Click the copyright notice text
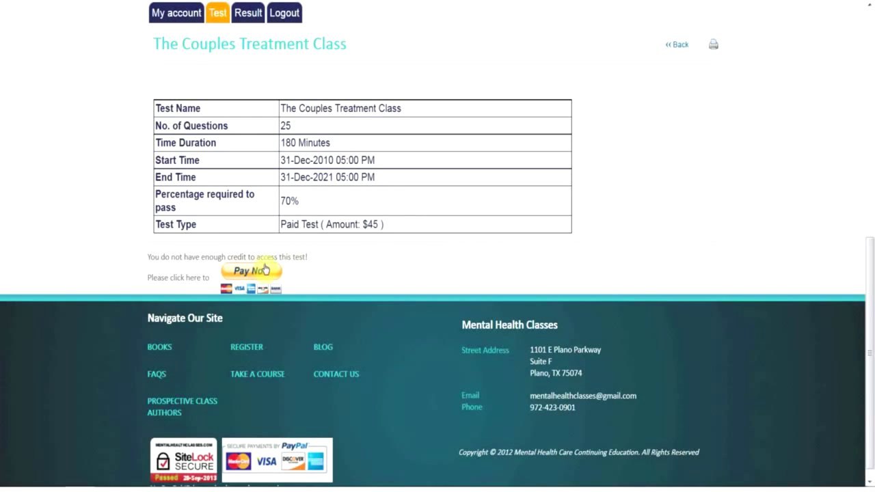Image resolution: width=875 pixels, height=492 pixels. tap(578, 452)
